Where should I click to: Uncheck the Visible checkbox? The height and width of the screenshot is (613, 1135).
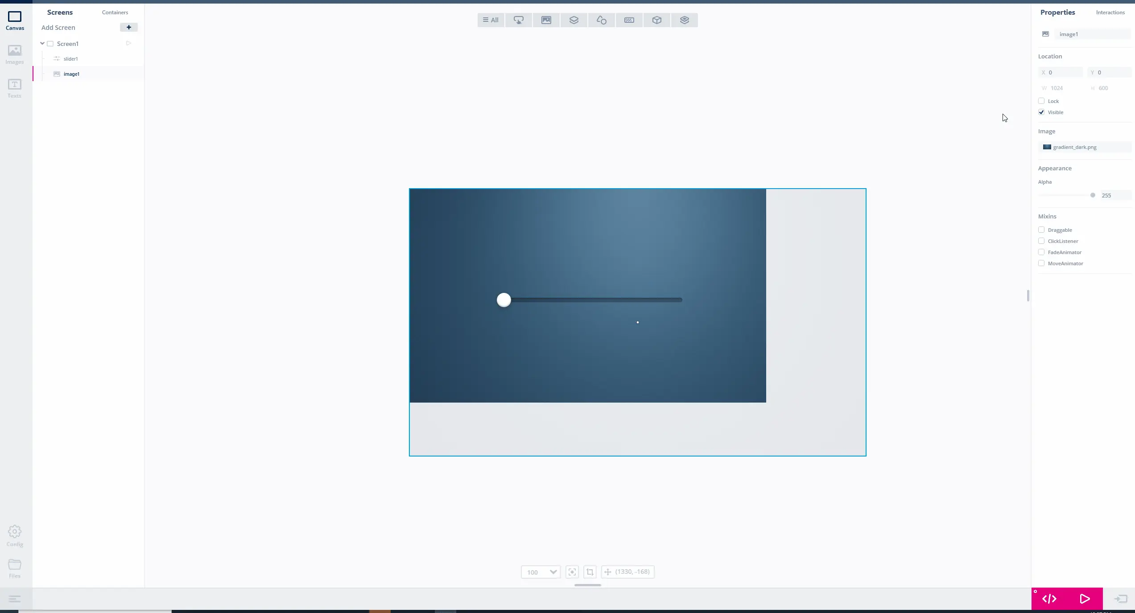[1041, 112]
